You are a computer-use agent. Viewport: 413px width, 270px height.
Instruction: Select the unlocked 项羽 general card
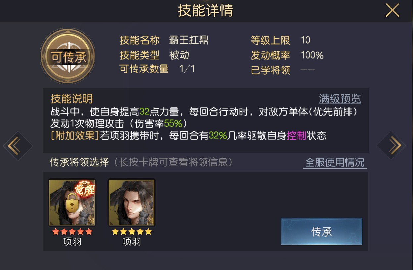[132, 202]
